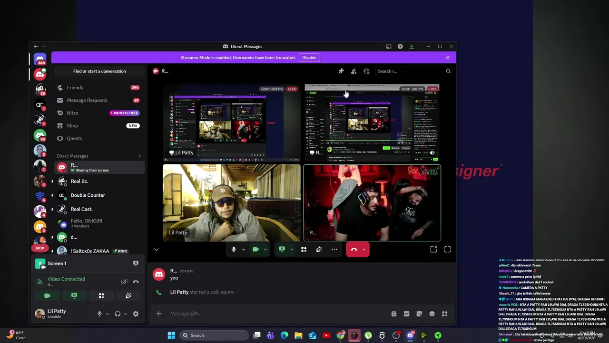Viewport: 609px width, 343px height.
Task: Create new DM plus icon
Action: click(x=139, y=156)
